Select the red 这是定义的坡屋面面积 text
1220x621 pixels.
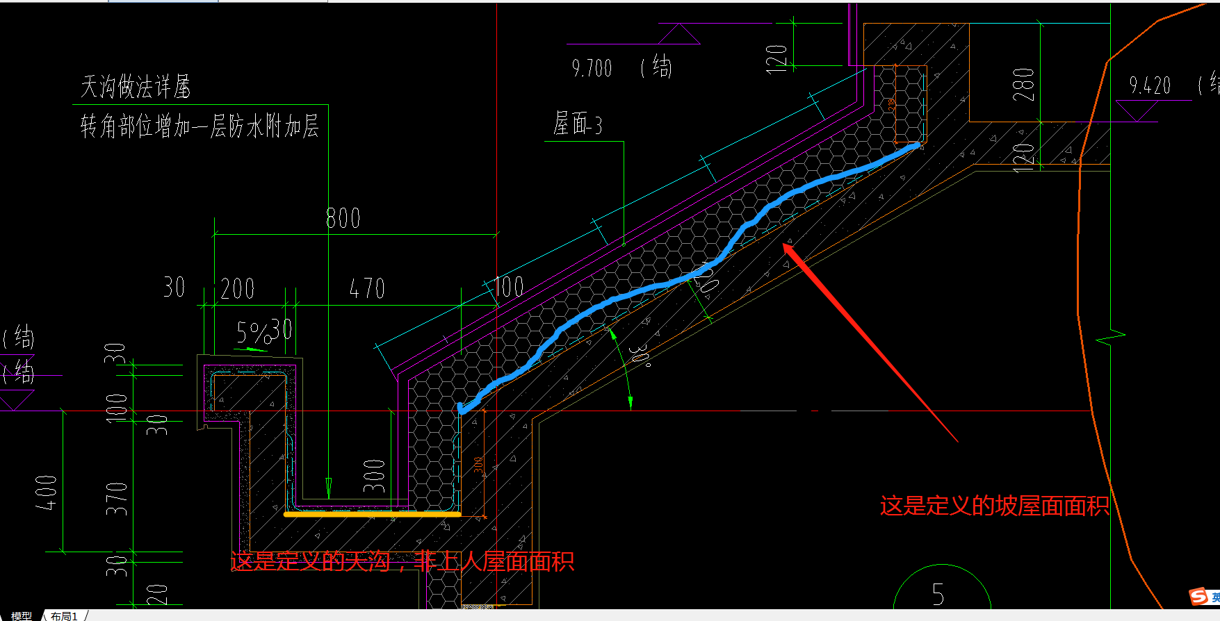(x=994, y=506)
